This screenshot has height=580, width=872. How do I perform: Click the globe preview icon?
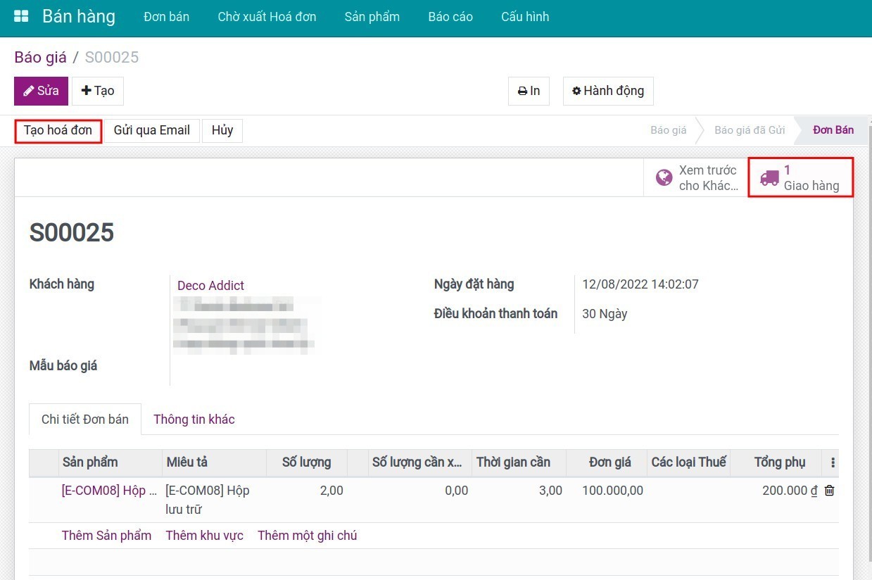pos(664,178)
